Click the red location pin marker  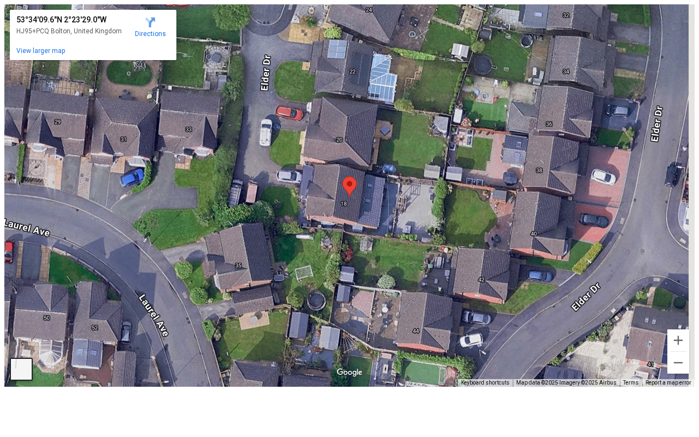click(349, 186)
